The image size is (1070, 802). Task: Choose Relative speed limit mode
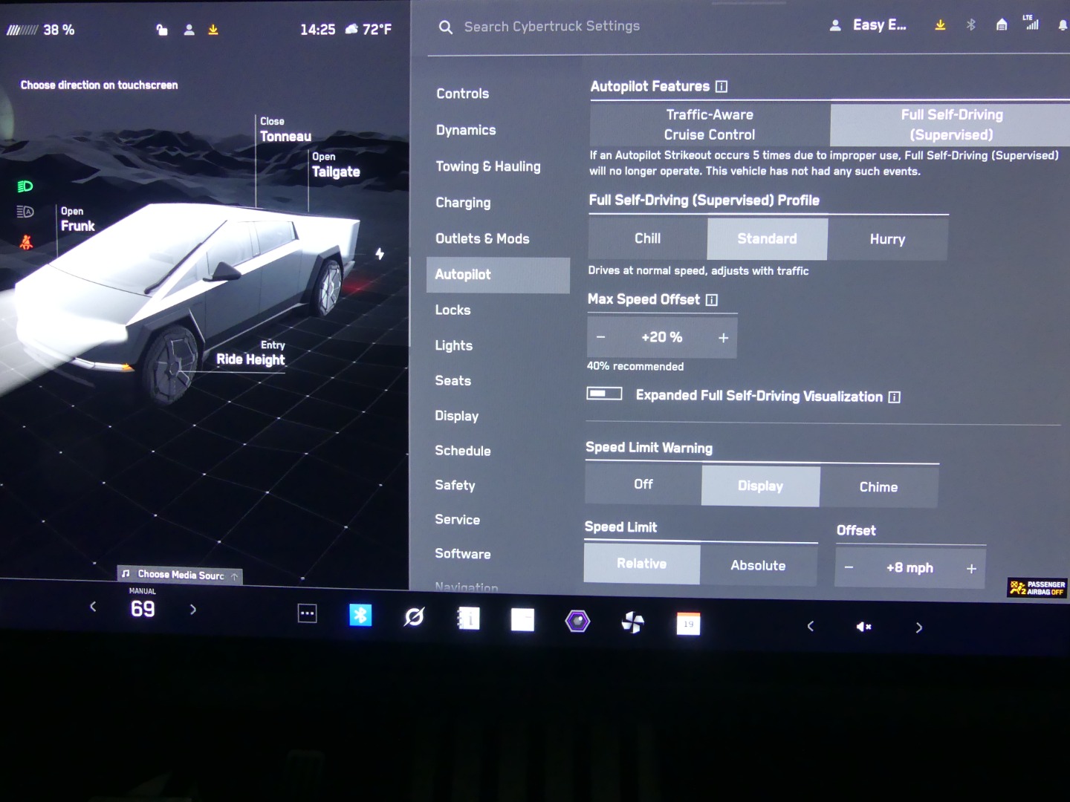[x=641, y=564]
